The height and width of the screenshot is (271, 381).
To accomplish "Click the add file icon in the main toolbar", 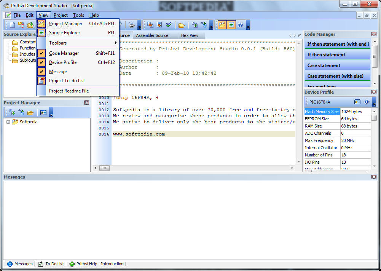I will click(x=194, y=25).
